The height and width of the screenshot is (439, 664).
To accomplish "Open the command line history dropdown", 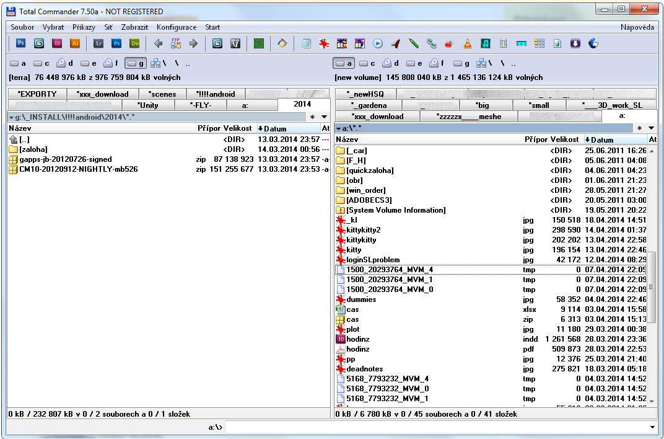I will click(652, 427).
